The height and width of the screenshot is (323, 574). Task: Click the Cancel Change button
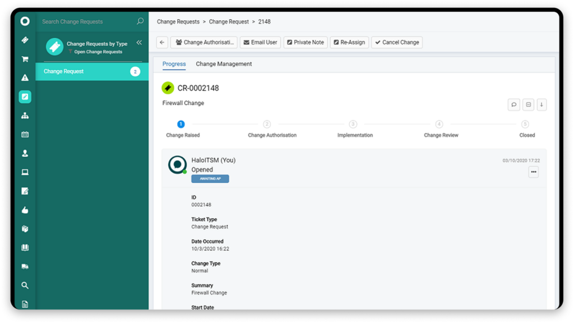pyautogui.click(x=396, y=43)
